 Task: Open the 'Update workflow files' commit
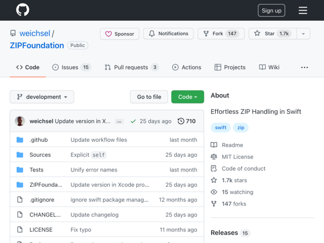click(99, 140)
